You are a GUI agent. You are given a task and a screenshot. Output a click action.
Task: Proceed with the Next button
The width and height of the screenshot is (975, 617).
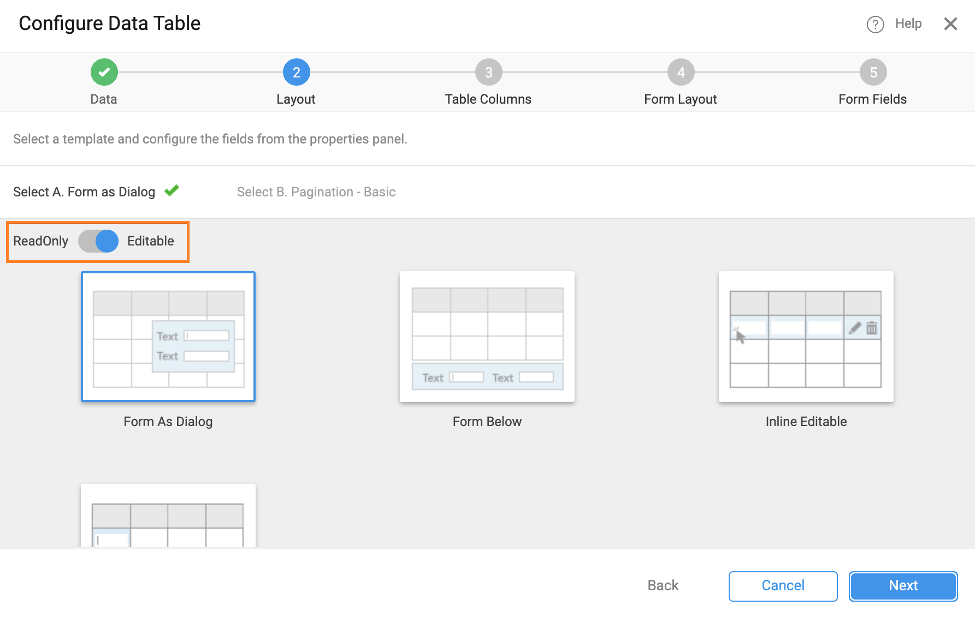(x=902, y=585)
